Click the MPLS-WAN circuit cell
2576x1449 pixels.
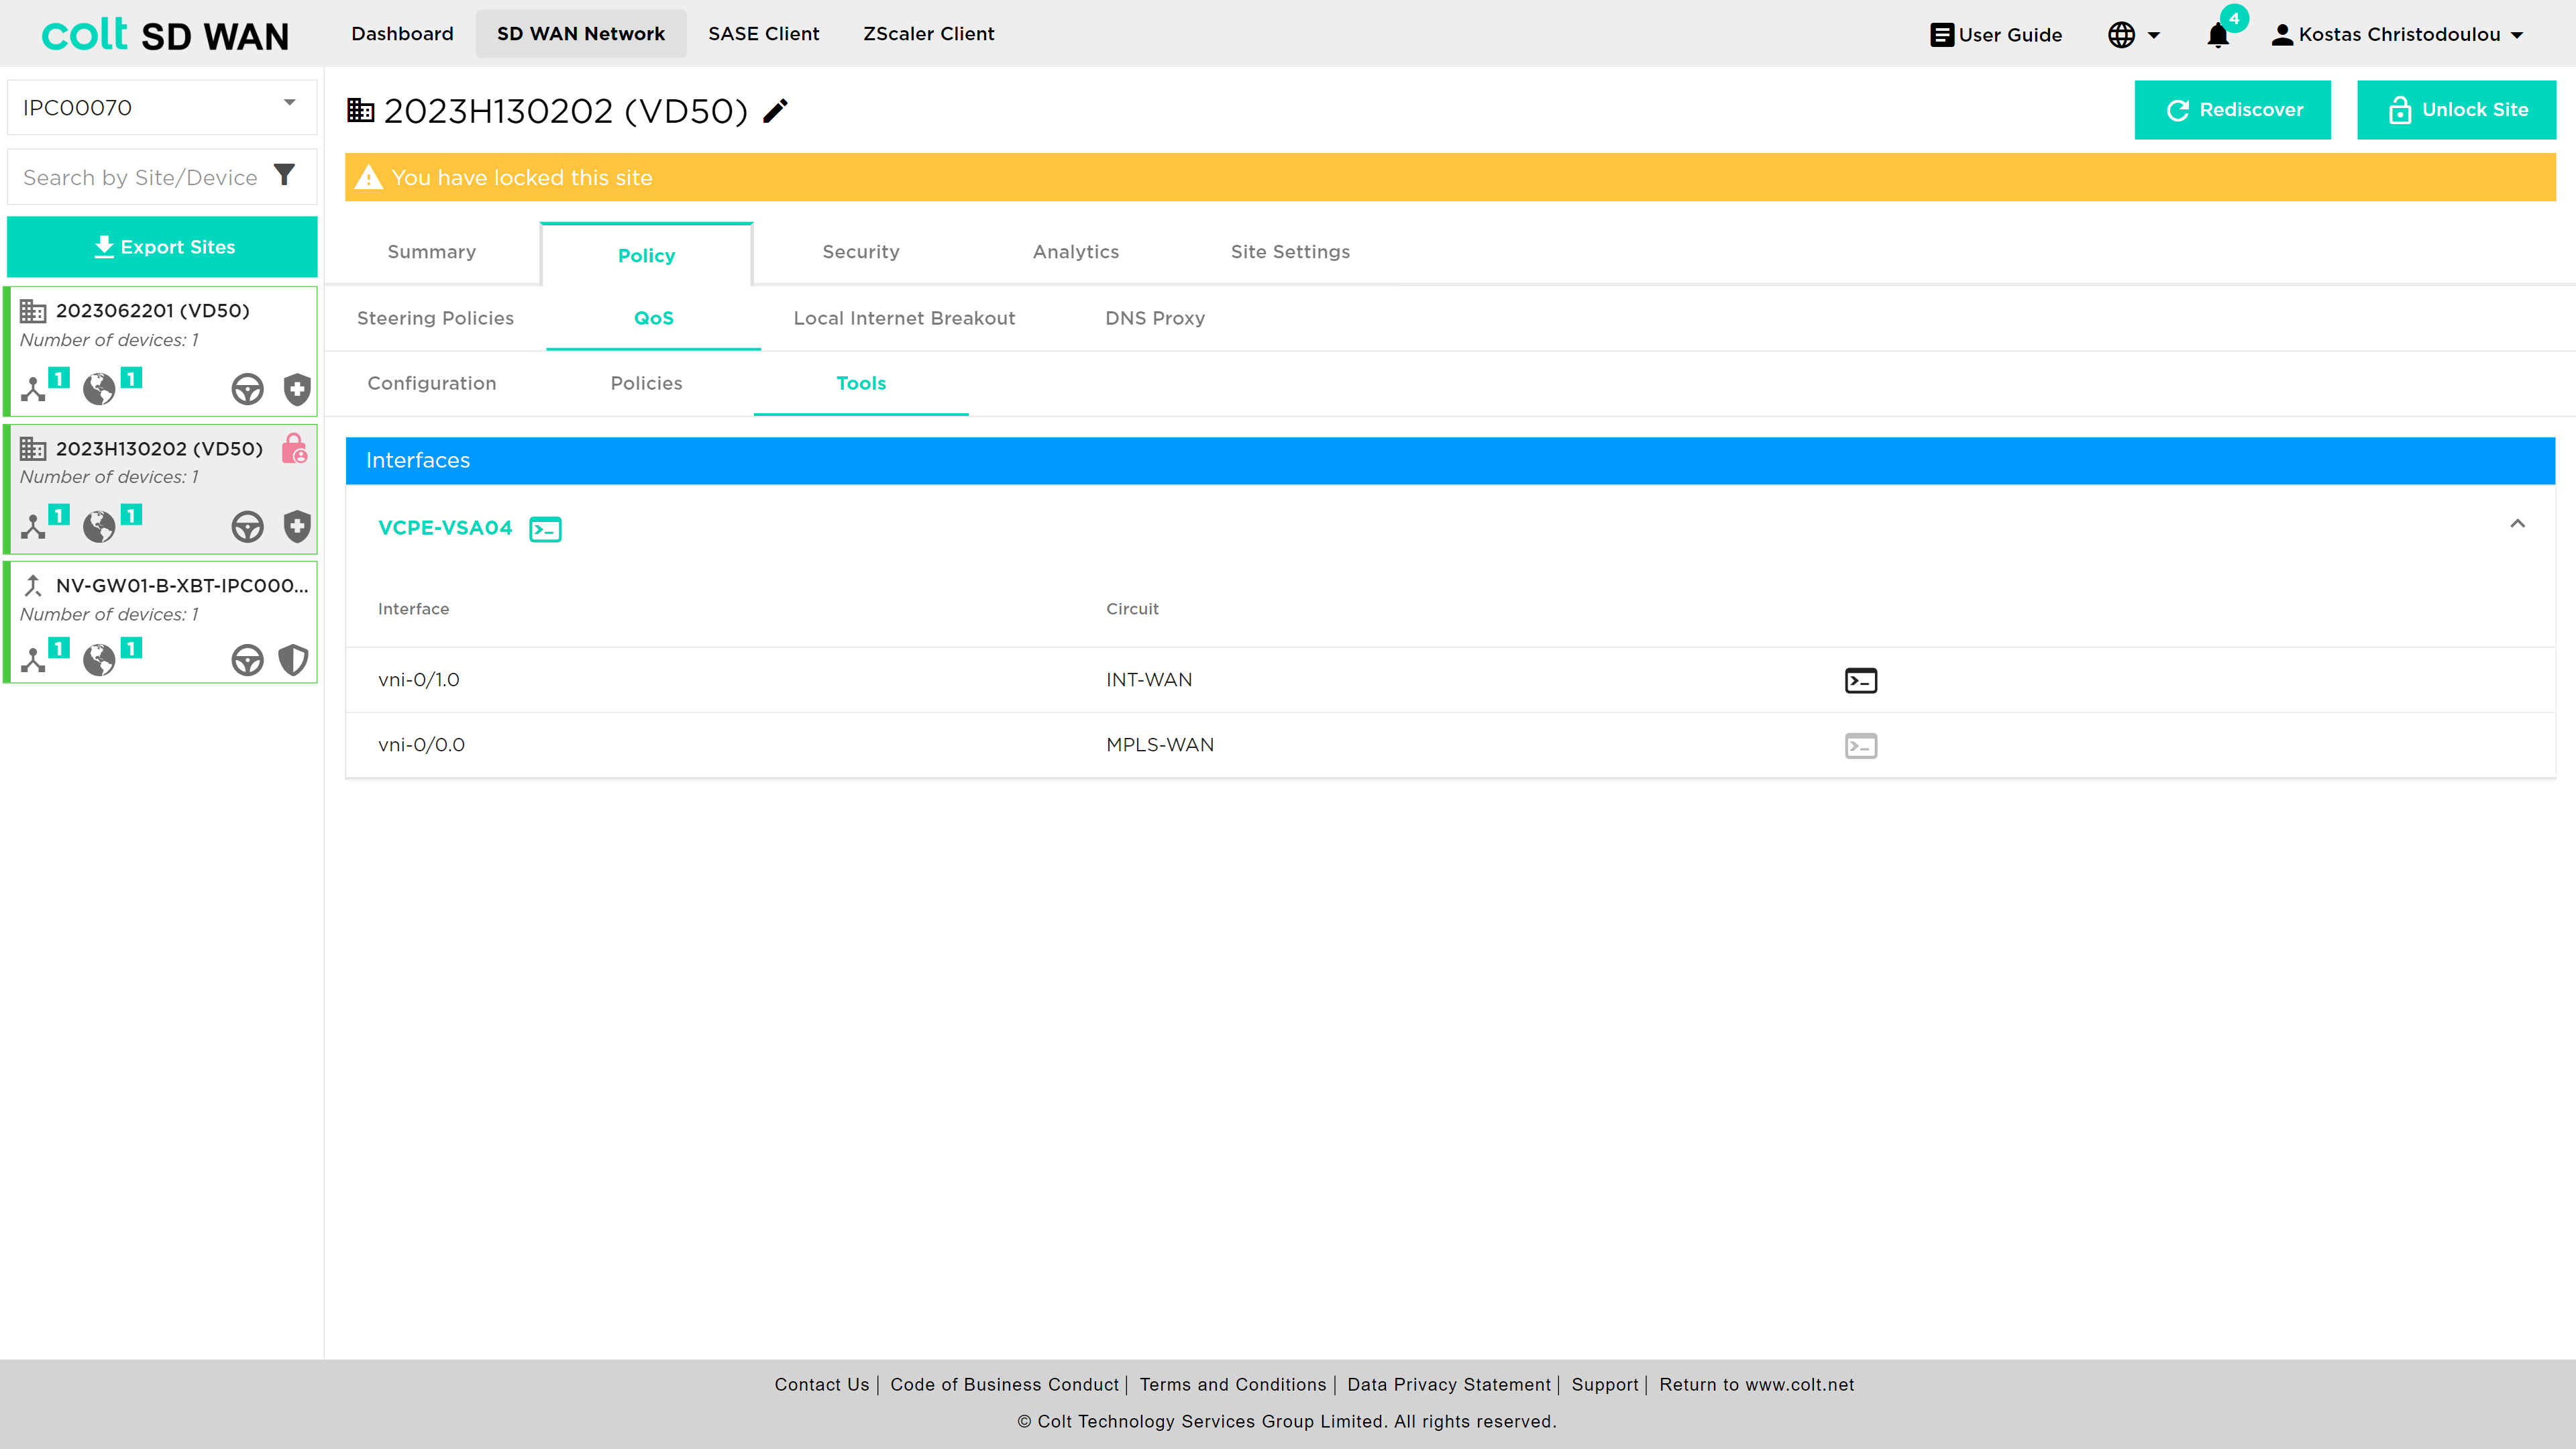coord(1160,745)
